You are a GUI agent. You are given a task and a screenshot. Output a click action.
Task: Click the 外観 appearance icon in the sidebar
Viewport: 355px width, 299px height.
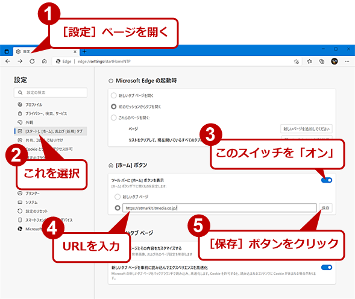[20, 122]
